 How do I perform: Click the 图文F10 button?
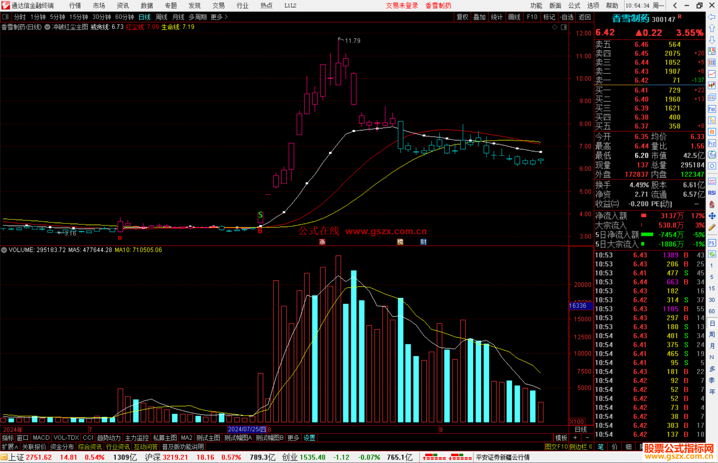(x=556, y=447)
